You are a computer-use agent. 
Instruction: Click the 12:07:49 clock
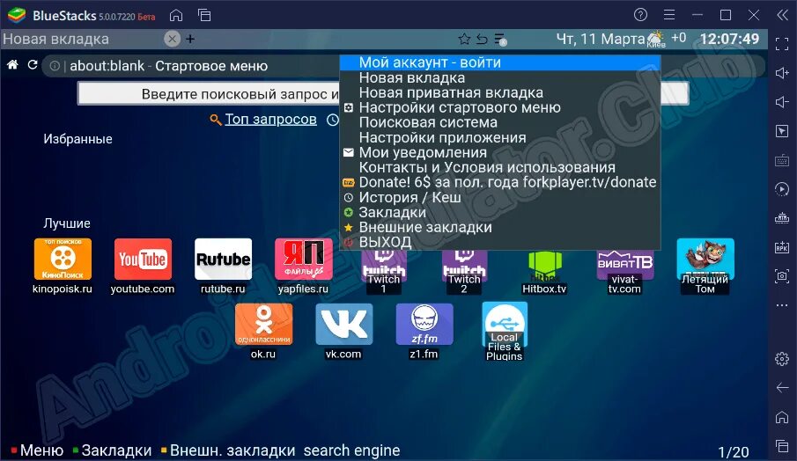[x=729, y=39]
